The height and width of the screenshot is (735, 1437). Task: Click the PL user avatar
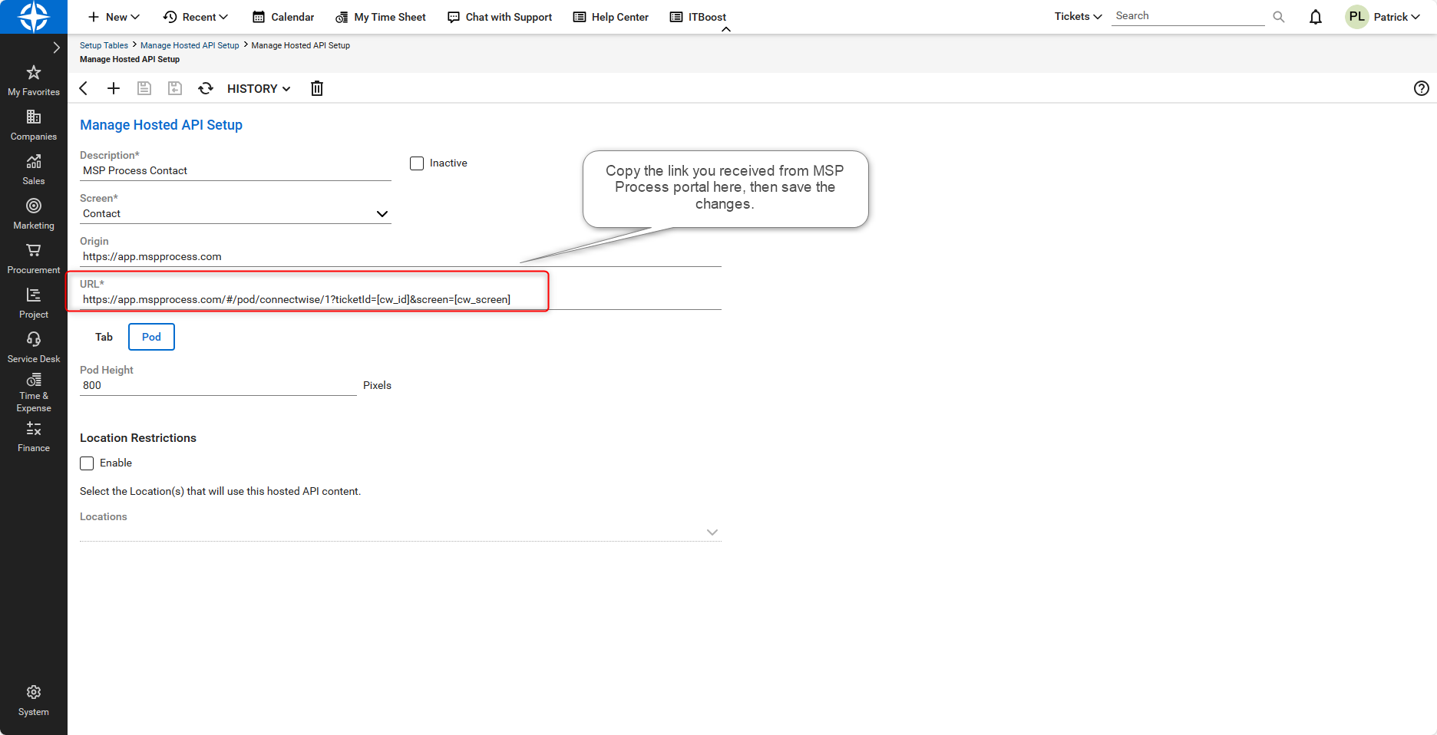[x=1357, y=17]
